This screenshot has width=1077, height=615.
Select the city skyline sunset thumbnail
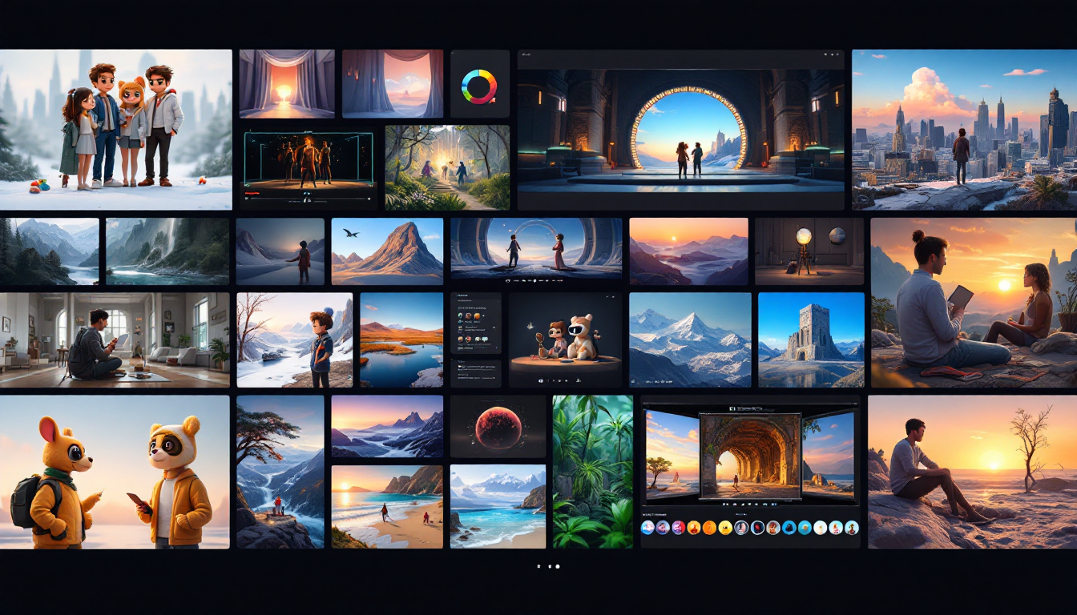click(x=964, y=129)
